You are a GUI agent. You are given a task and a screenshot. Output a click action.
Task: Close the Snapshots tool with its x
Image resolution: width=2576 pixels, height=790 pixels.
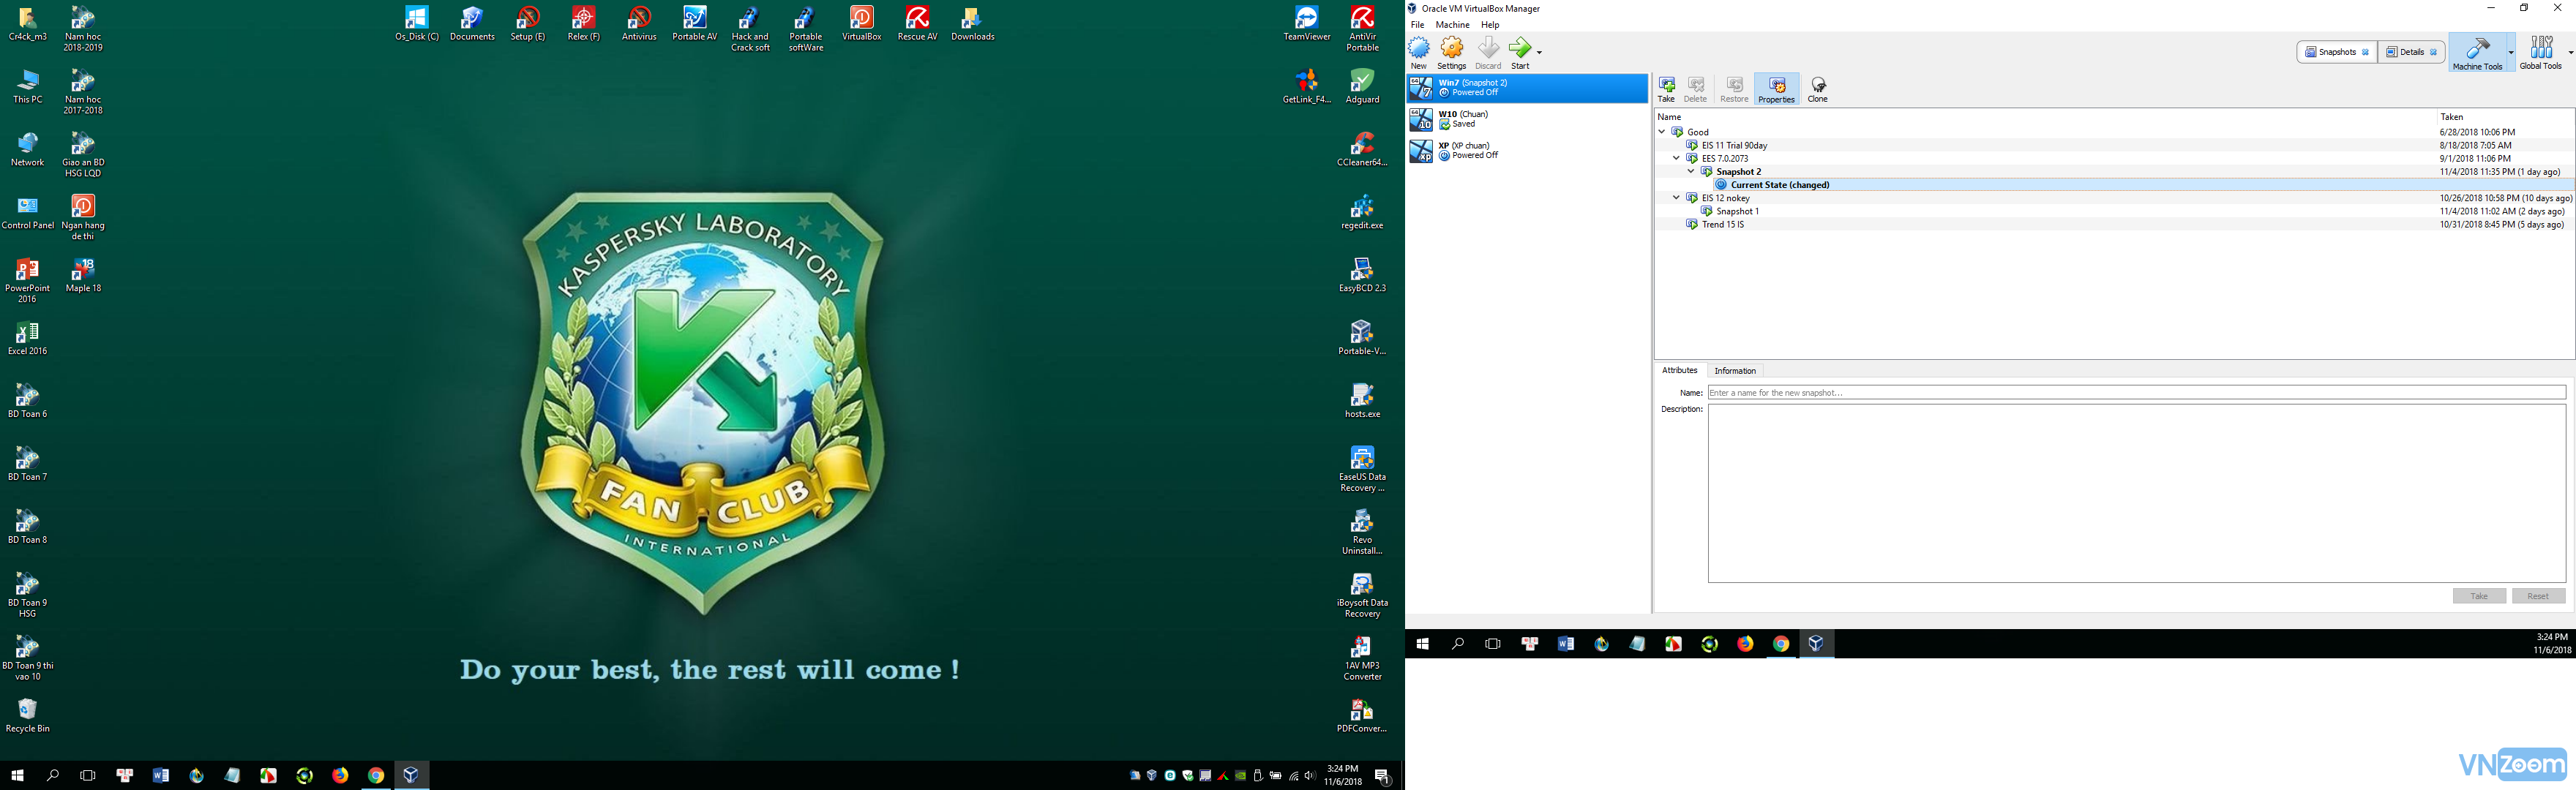click(x=2366, y=52)
